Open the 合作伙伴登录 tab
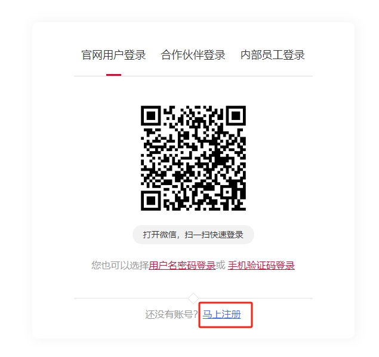The height and width of the screenshot is (357, 379). tap(193, 55)
